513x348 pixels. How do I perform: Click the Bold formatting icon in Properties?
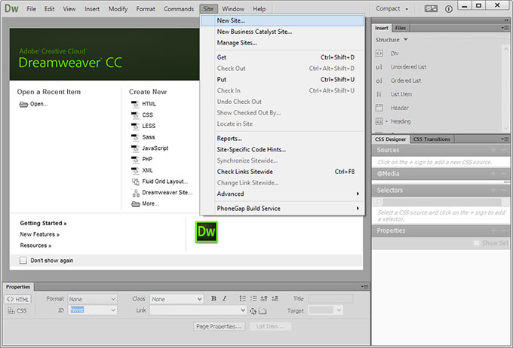(x=214, y=299)
